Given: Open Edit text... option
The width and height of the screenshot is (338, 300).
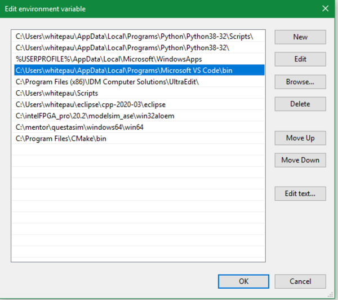Looking at the screenshot, I should click(x=300, y=193).
